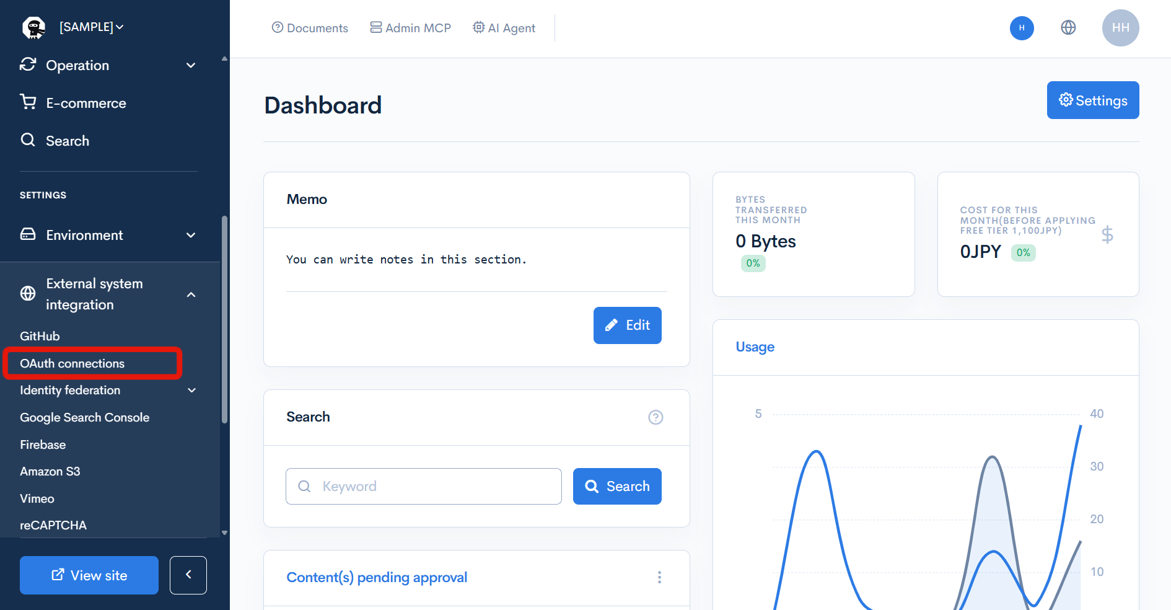
Task: Click the sidebar Search magnifier icon
Action: (x=28, y=139)
